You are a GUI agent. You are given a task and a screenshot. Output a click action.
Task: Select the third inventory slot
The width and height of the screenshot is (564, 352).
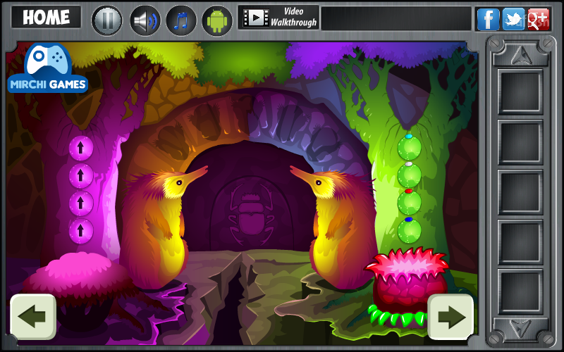(x=520, y=192)
